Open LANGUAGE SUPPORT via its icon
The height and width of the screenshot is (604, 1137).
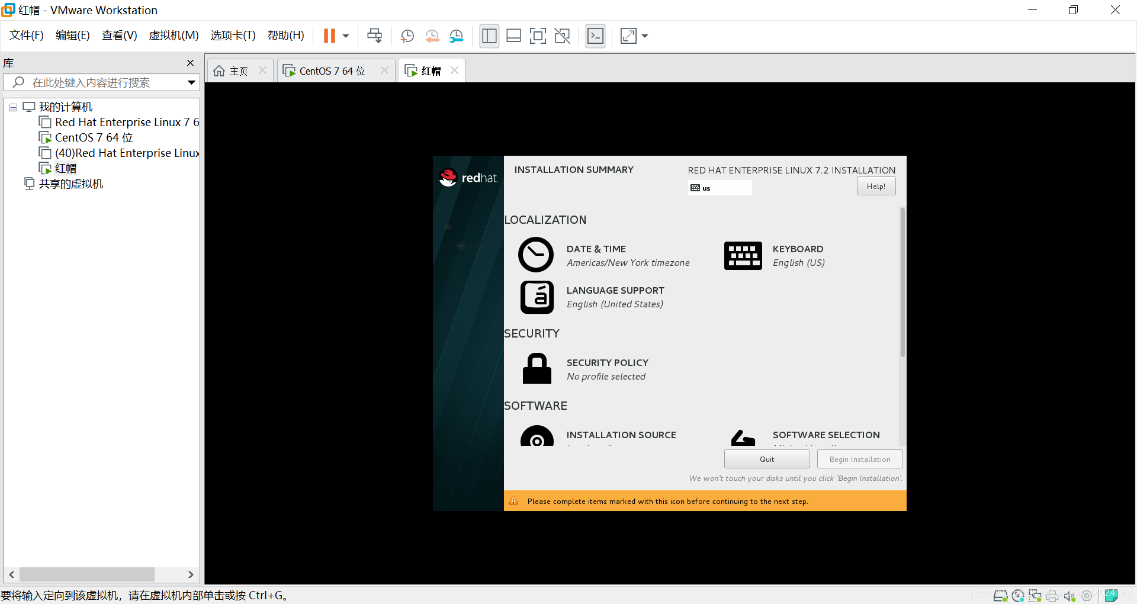pyautogui.click(x=537, y=297)
